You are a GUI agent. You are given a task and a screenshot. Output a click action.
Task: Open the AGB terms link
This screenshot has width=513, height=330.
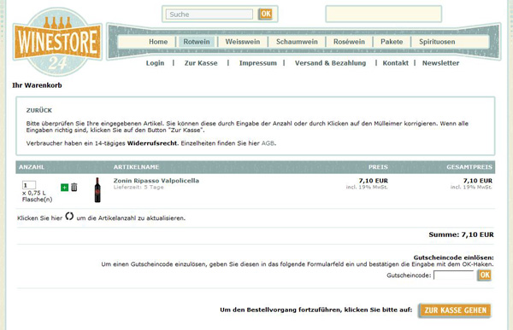268,143
